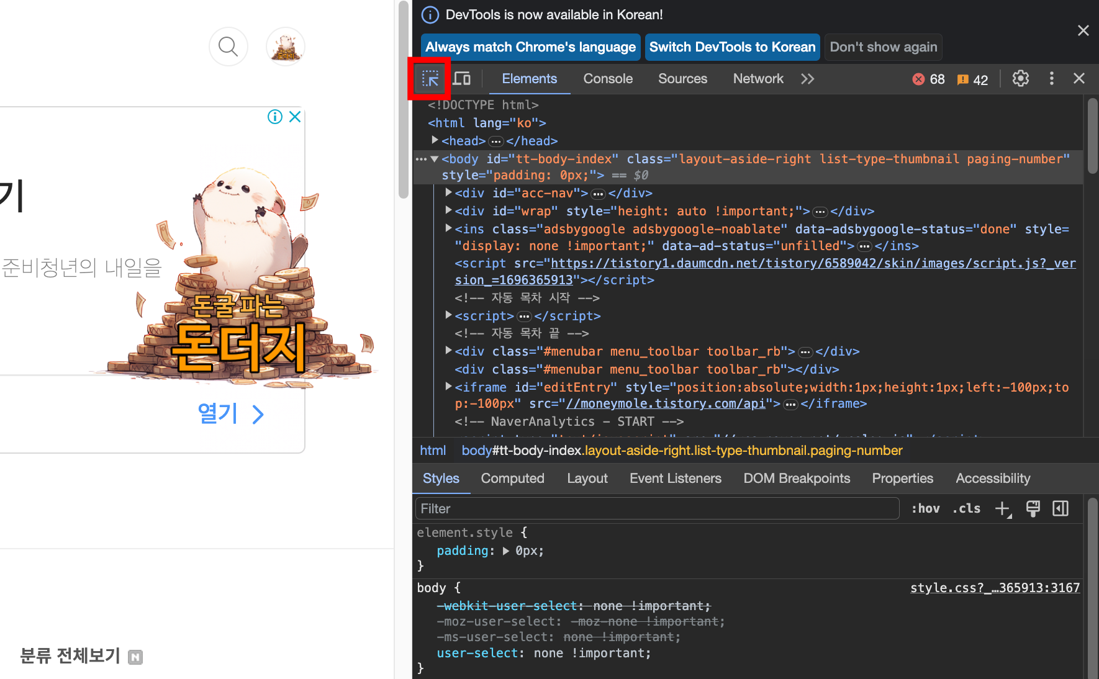Open the Accessibility pane tab
The height and width of the screenshot is (679, 1099).
[x=993, y=479]
